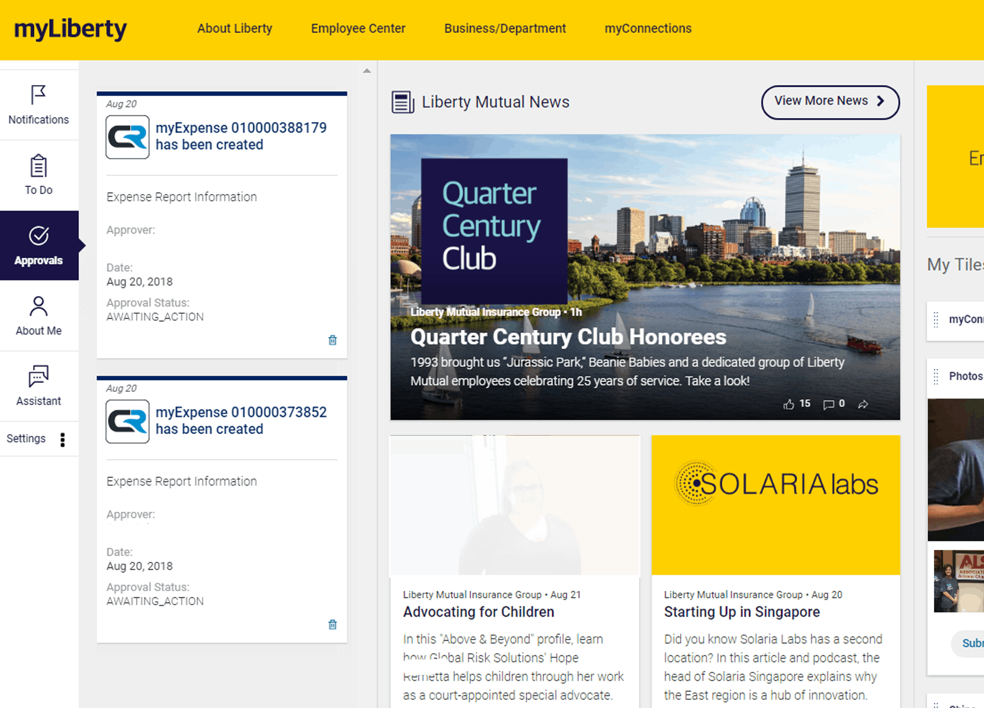
Task: Open myConnections menu
Action: [x=648, y=29]
